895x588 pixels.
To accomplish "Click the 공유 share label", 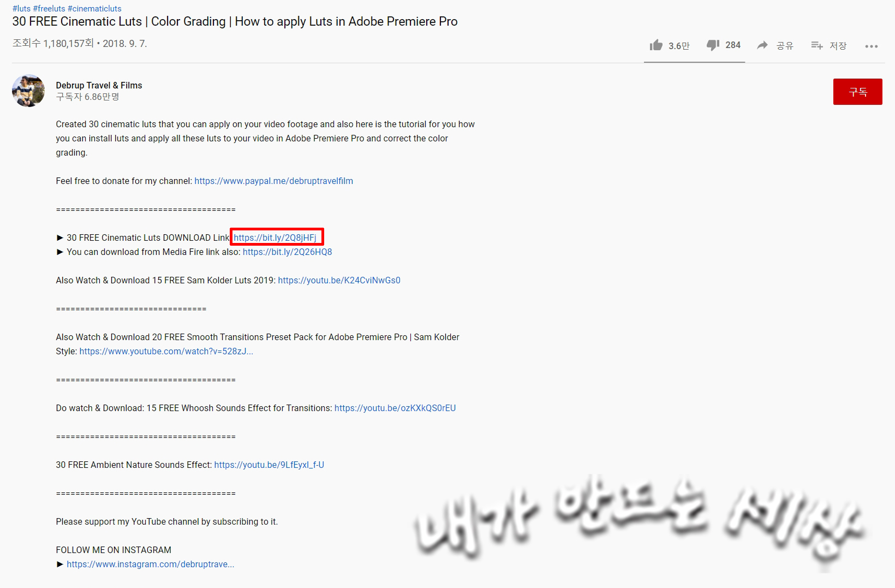I will click(x=785, y=46).
